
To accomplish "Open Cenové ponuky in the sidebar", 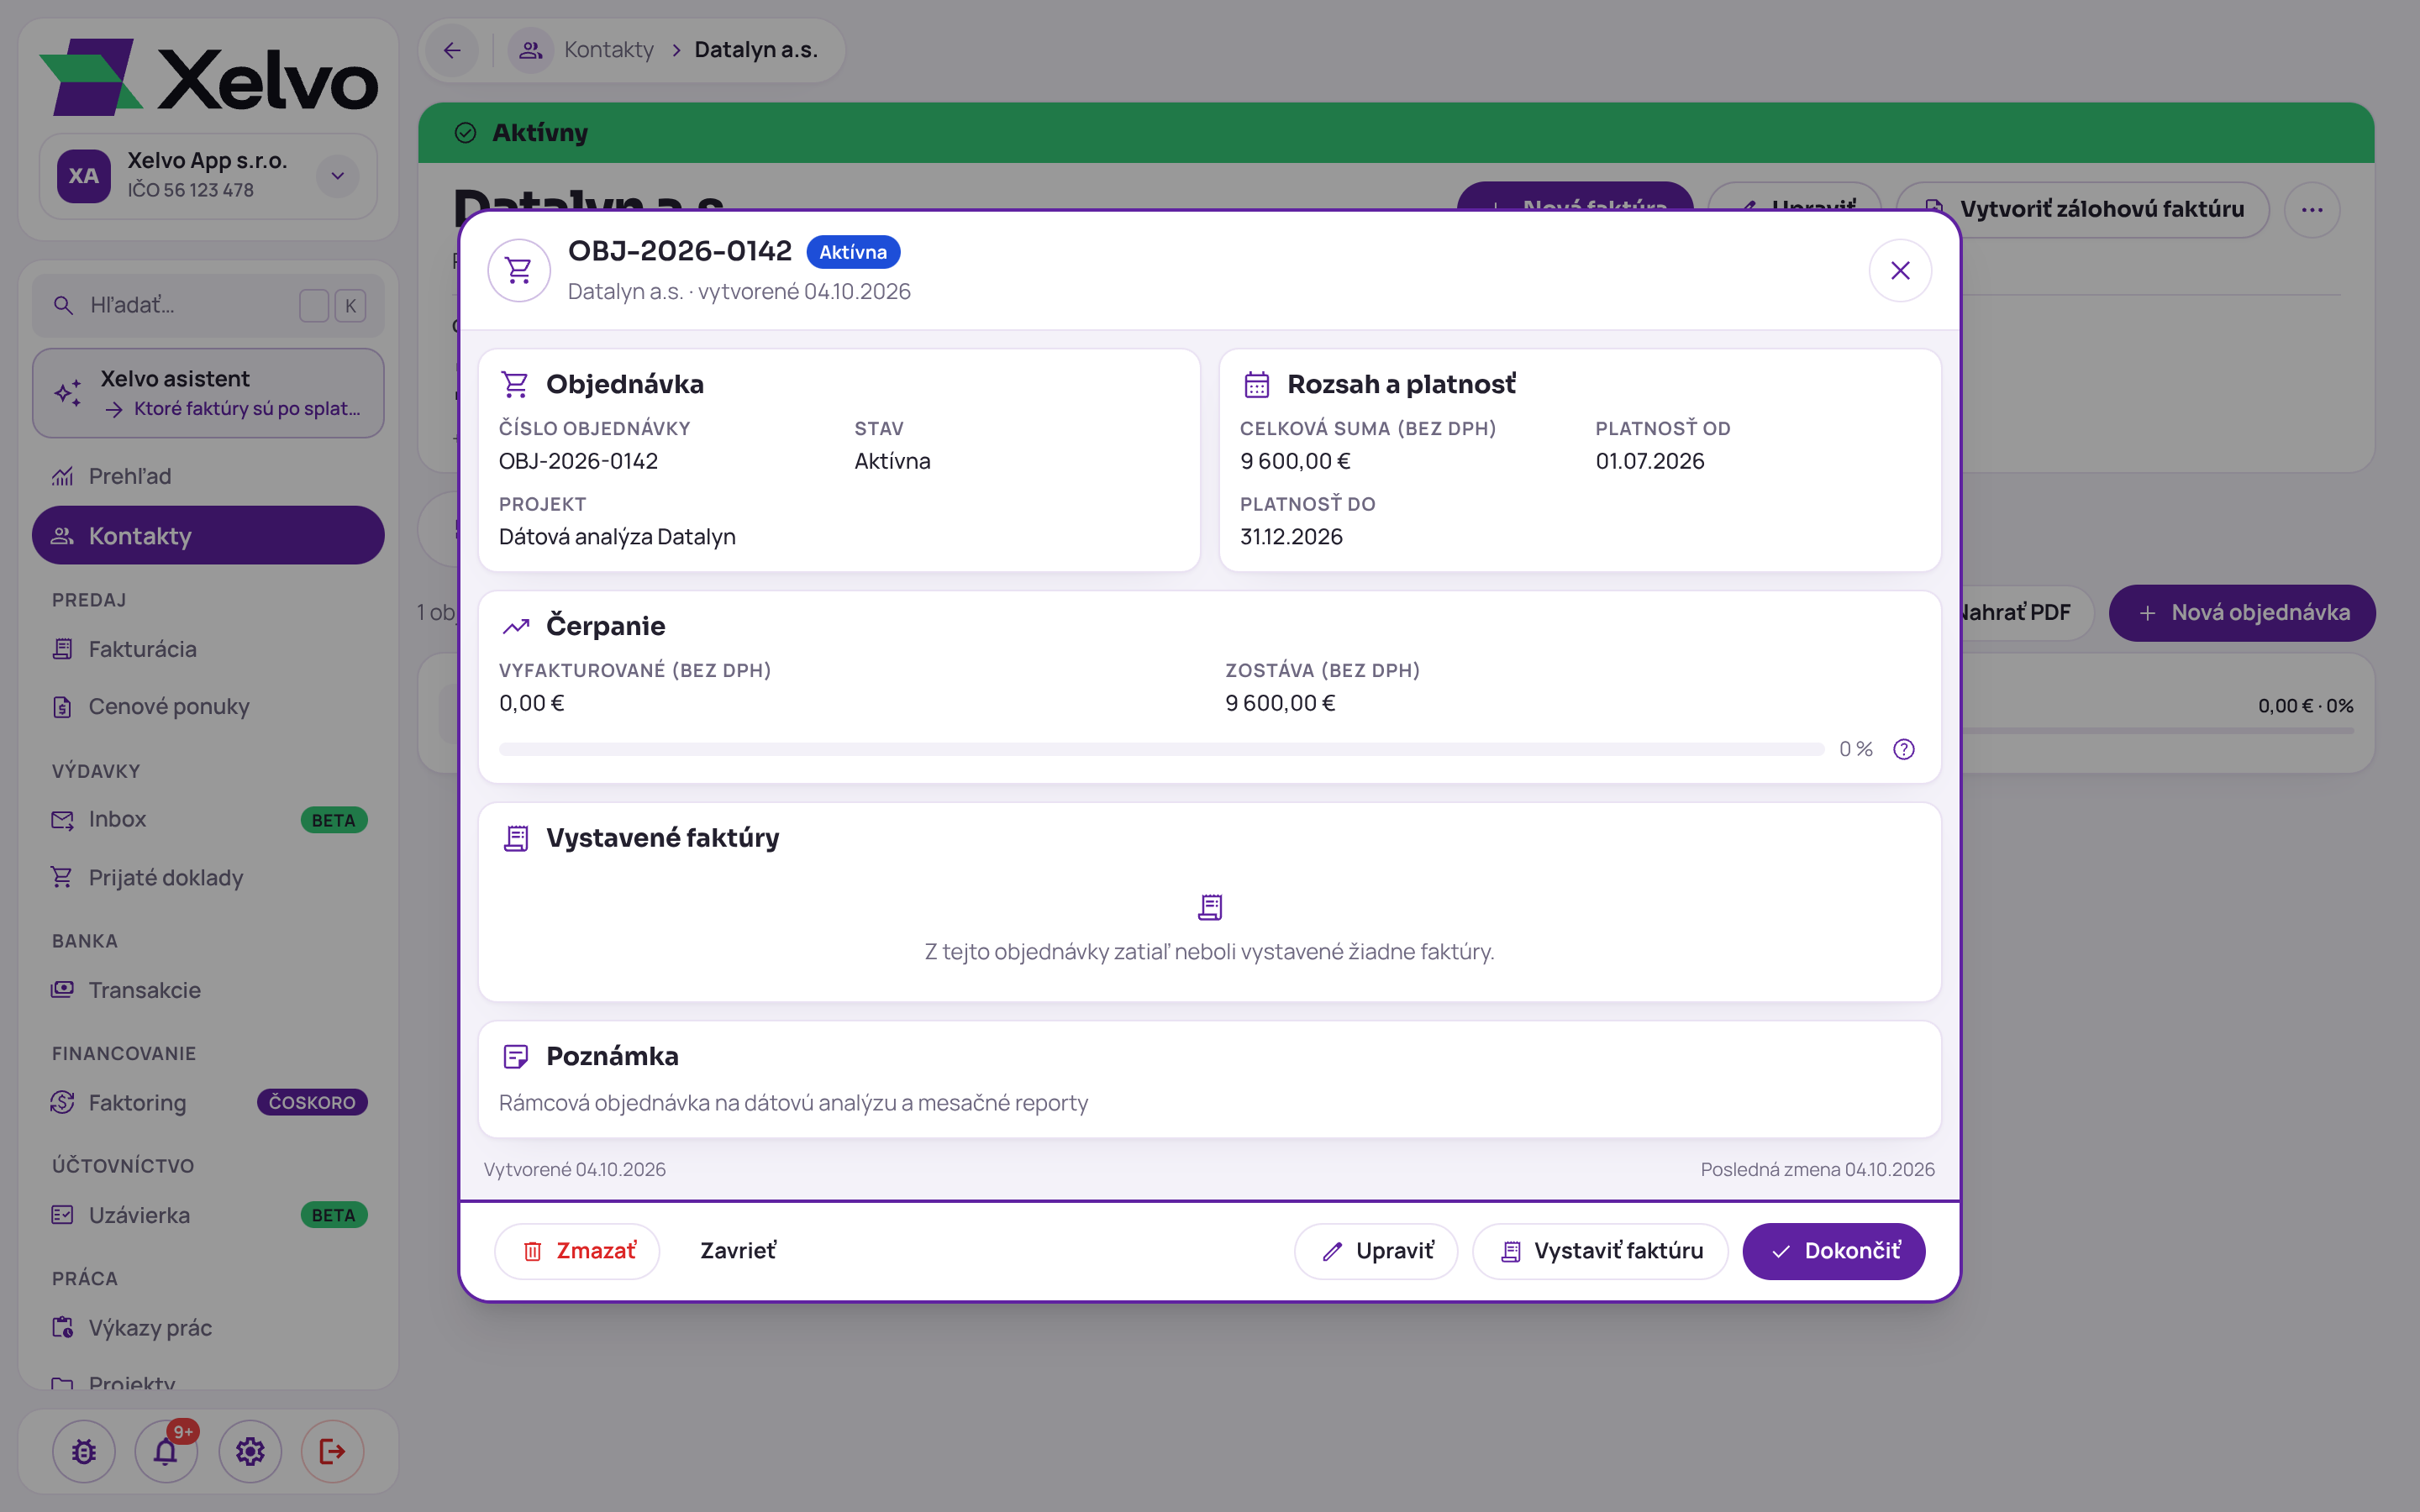I will click(208, 706).
